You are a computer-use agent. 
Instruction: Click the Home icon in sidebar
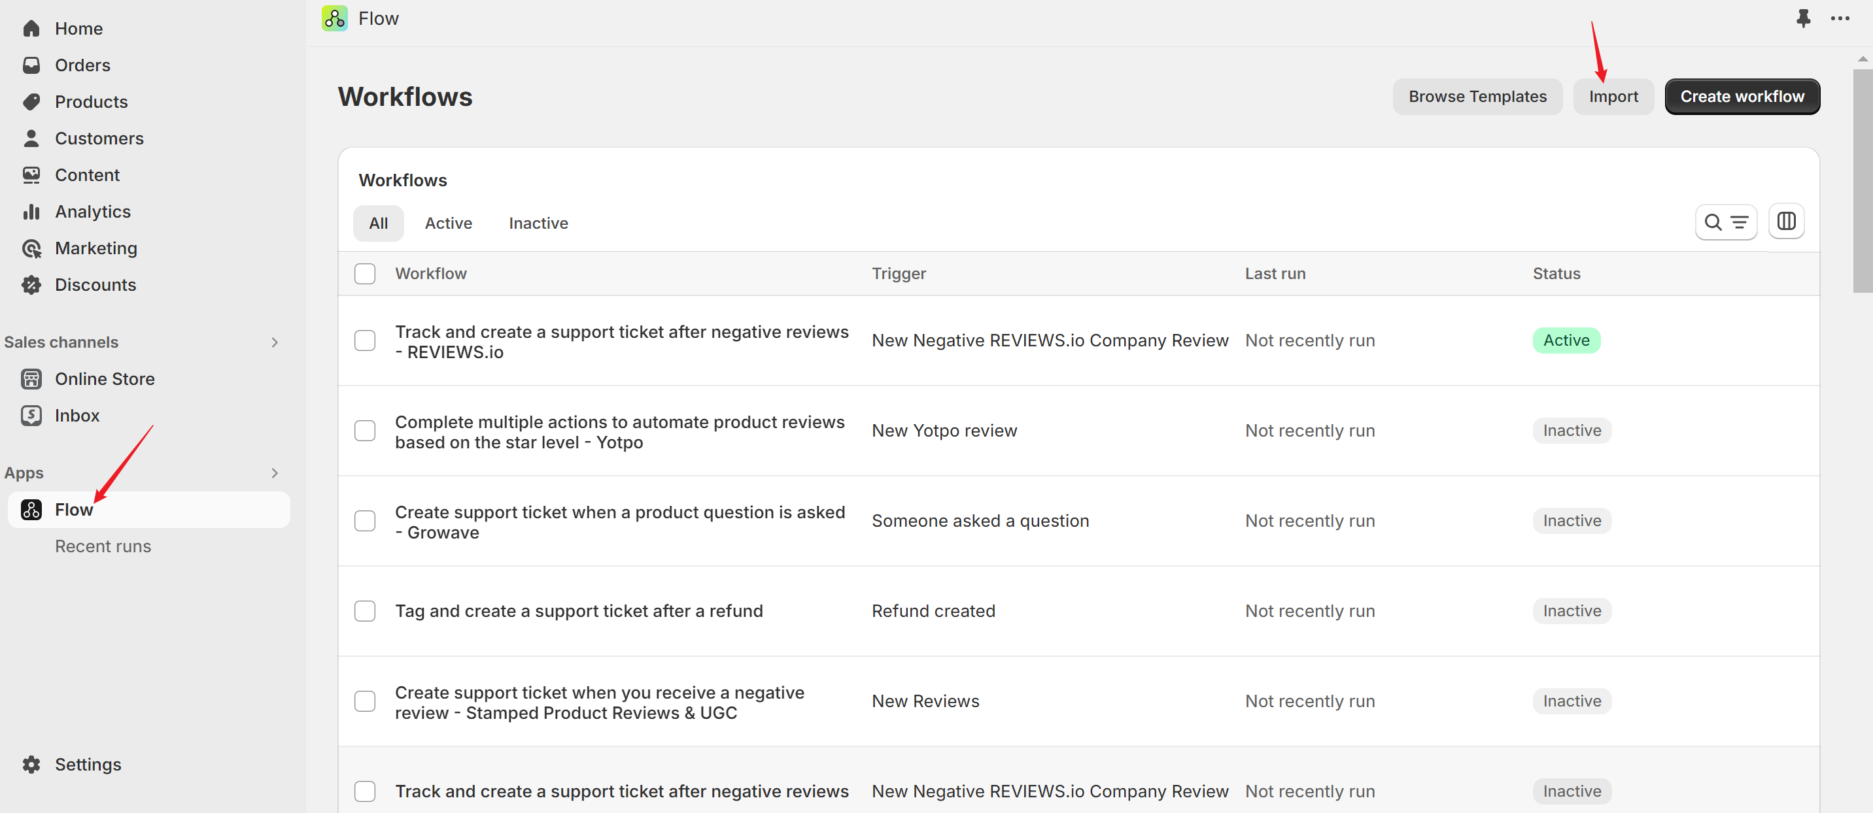click(31, 28)
